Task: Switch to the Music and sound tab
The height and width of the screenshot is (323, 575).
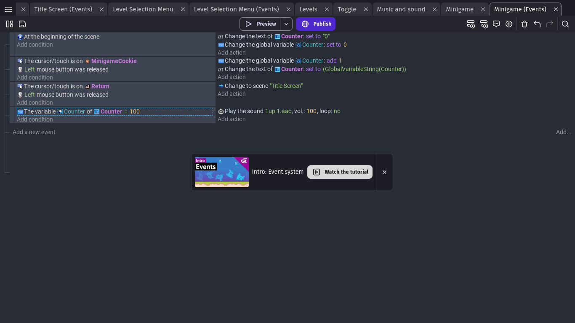Action: pos(400,9)
